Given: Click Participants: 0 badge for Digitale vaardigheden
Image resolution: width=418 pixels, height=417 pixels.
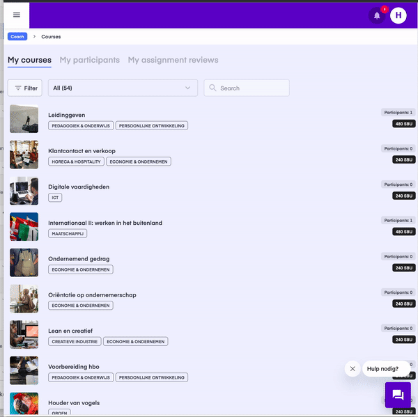Looking at the screenshot, I should [x=398, y=184].
